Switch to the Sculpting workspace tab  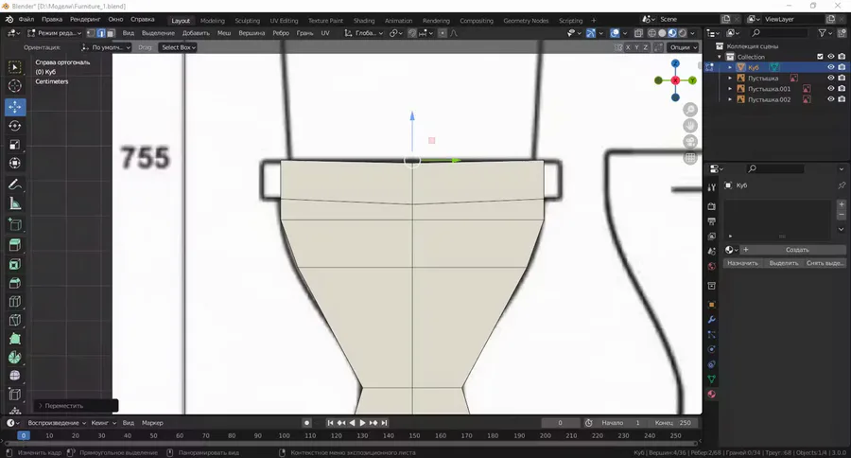pyautogui.click(x=248, y=21)
